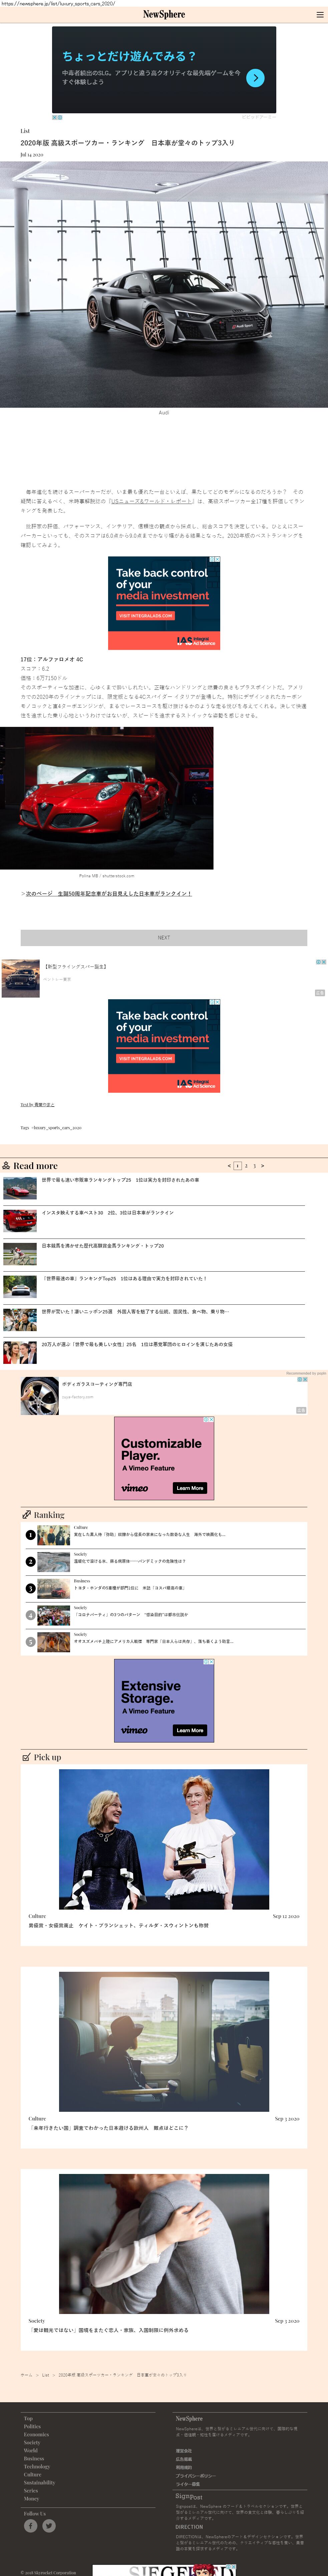Click VISIT INTEGRALADS.COM in first ad
Screen dimensions: 328x2576
pos(145,616)
